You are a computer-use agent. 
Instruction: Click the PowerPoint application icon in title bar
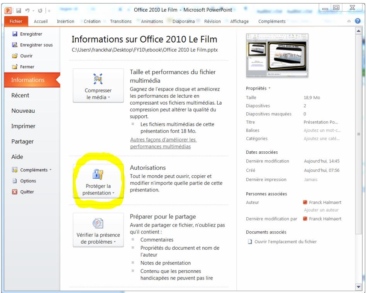8,10
